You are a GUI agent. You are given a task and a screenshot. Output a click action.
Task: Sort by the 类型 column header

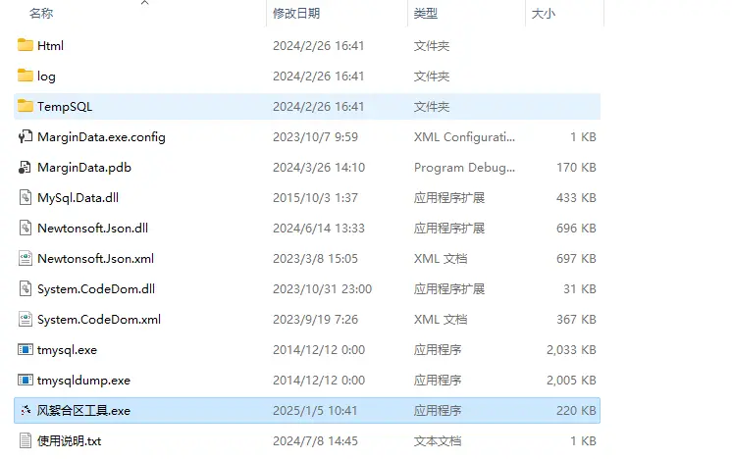426,14
